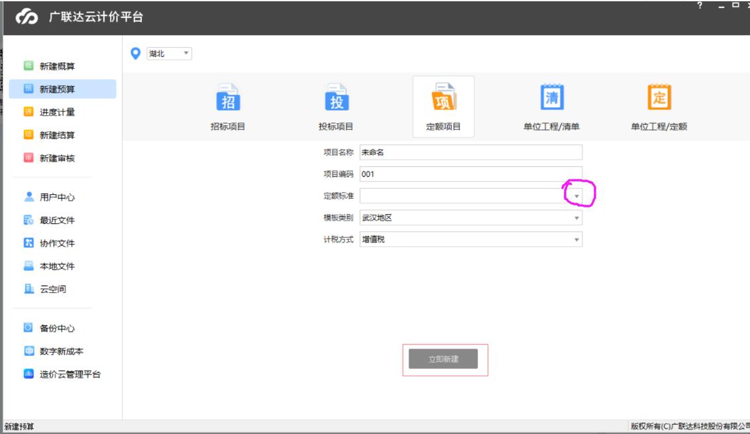
Task: Click the 本地文件 text label
Action: click(58, 266)
